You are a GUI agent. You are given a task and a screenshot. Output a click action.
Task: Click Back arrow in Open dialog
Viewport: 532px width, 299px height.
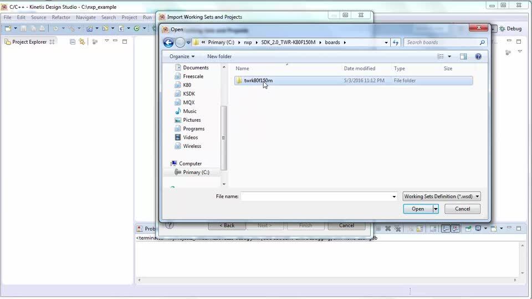pyautogui.click(x=168, y=43)
